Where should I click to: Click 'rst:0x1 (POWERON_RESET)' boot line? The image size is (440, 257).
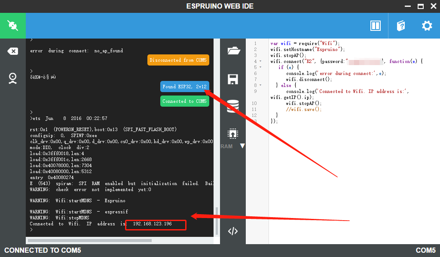point(103,129)
